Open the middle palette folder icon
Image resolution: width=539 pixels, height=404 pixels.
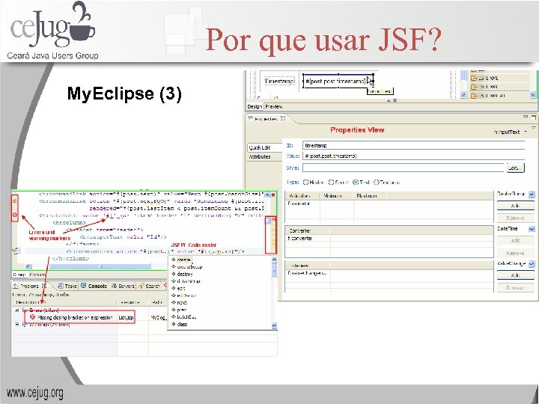click(474, 87)
